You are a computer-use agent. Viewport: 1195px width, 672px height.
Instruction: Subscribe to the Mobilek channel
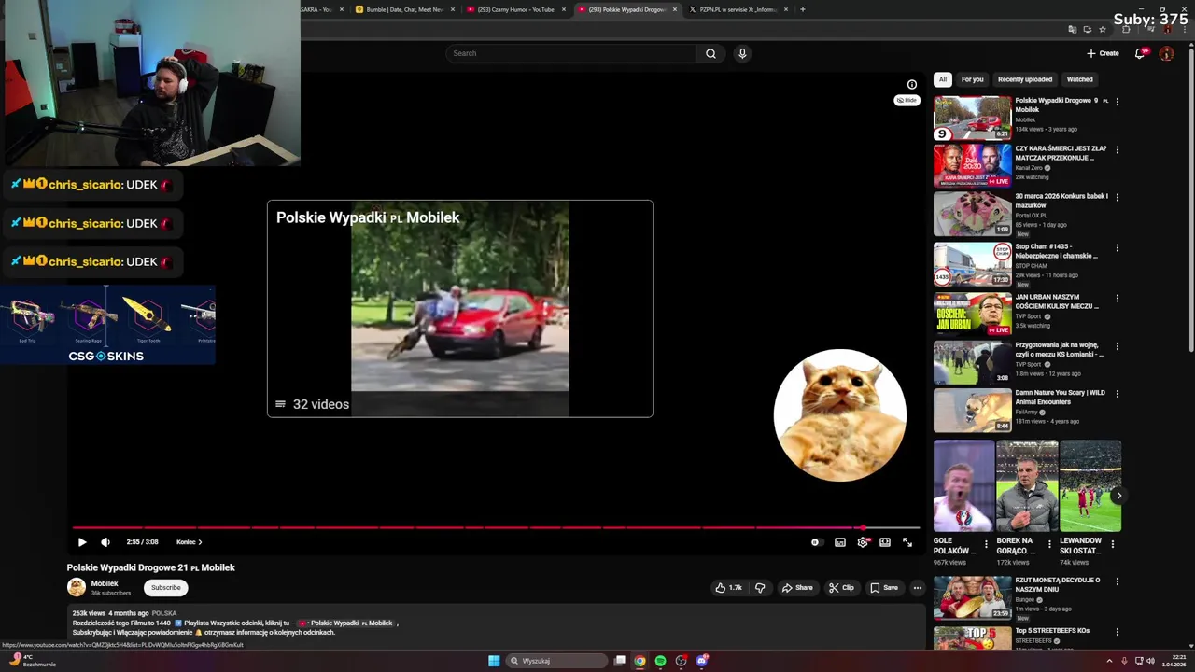point(166,588)
